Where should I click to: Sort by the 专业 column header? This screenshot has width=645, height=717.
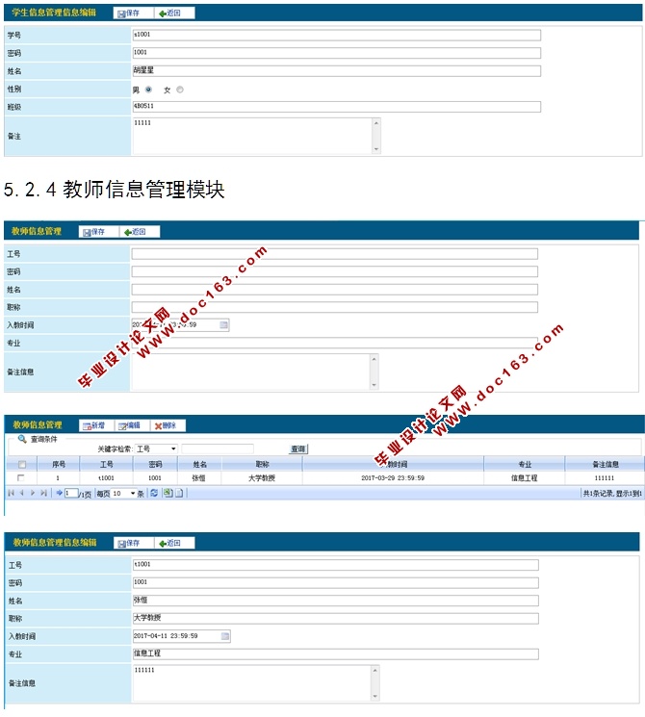click(x=525, y=464)
